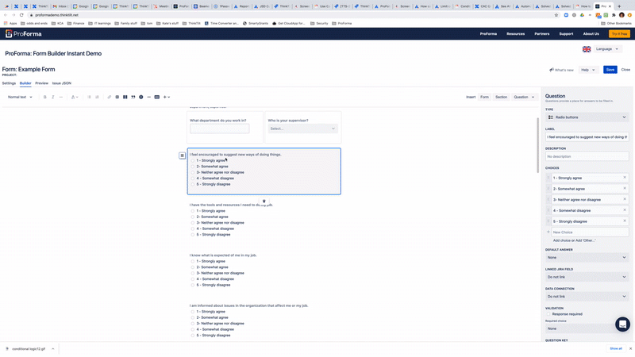Toggle italic formatting in editor toolbar
The width and height of the screenshot is (635, 357).
point(52,97)
